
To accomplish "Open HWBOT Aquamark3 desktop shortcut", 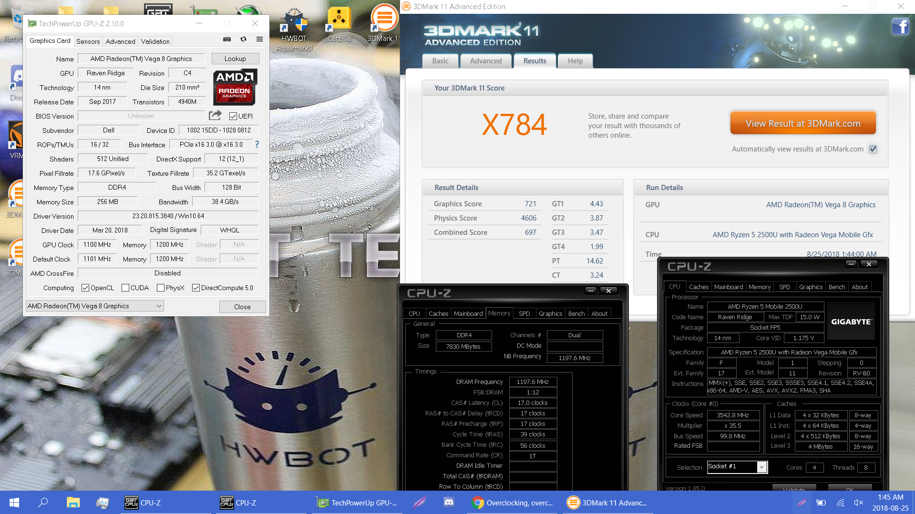I will [294, 30].
